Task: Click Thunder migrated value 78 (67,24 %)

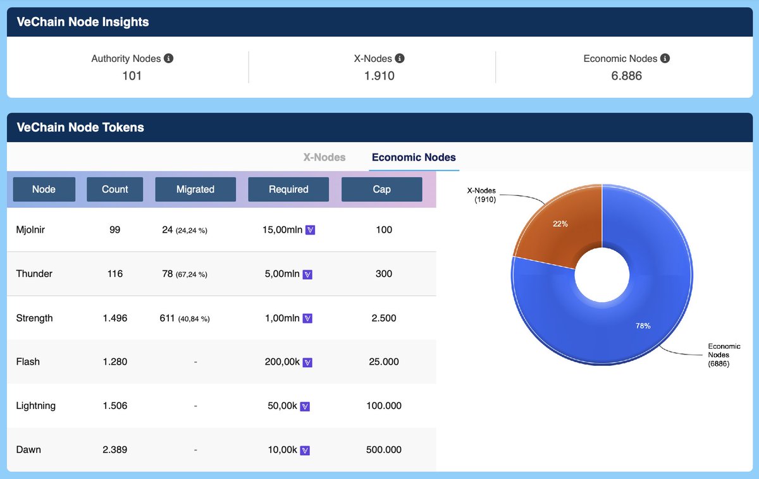Action: pyautogui.click(x=185, y=274)
